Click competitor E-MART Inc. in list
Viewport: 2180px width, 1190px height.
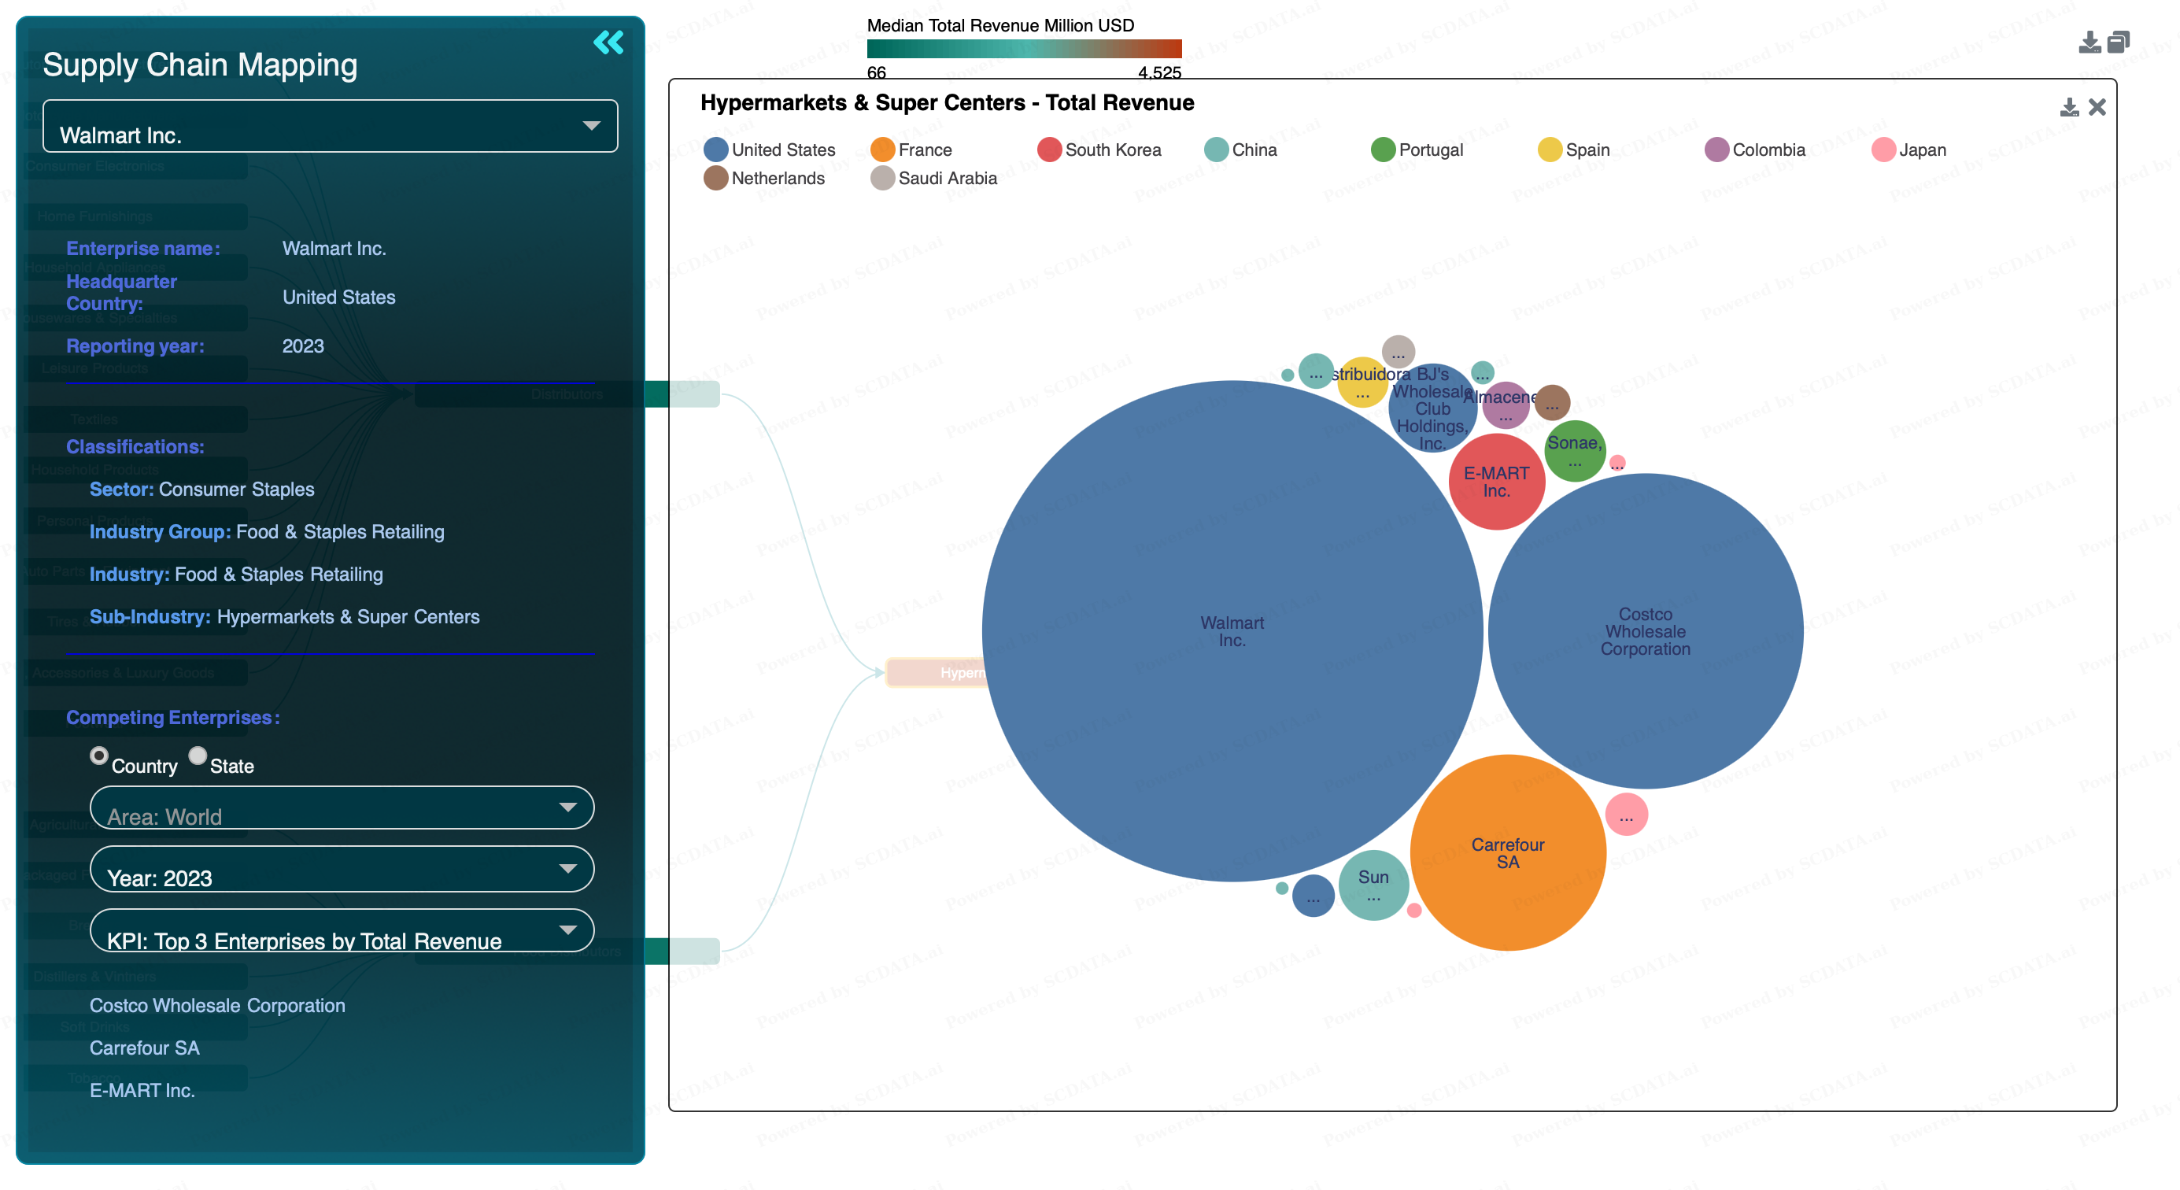[x=142, y=1090]
